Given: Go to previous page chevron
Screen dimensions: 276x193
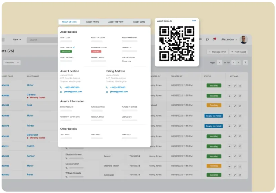Looking at the screenshot, I should tap(234, 62).
